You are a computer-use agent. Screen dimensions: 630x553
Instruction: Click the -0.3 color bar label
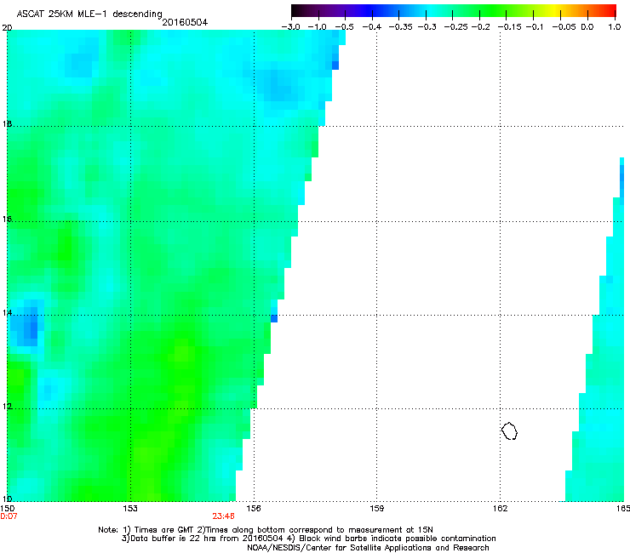coord(427,27)
